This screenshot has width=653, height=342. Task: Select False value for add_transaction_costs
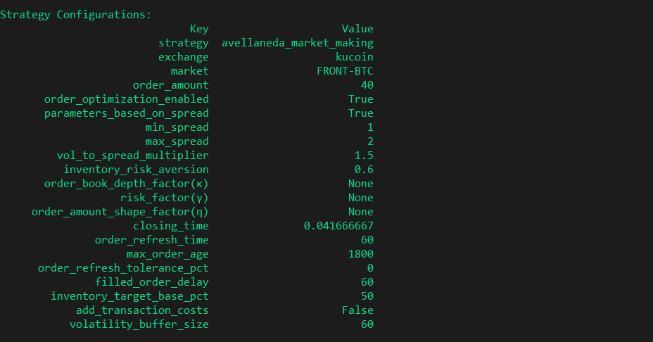click(x=357, y=310)
